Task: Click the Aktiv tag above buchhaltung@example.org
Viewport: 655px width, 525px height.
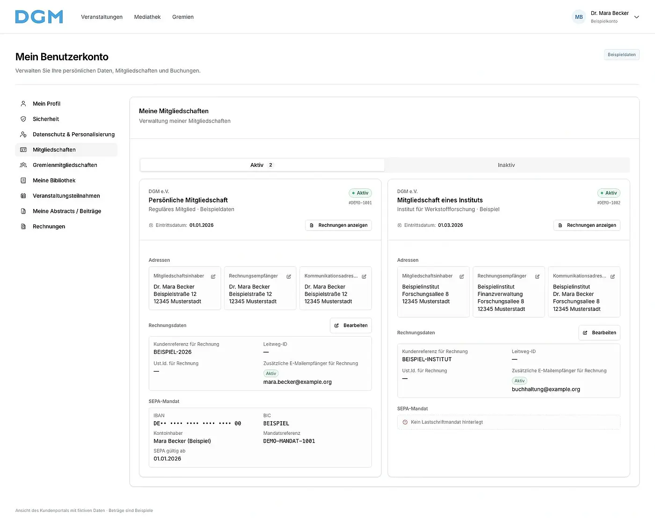Action: pos(519,381)
